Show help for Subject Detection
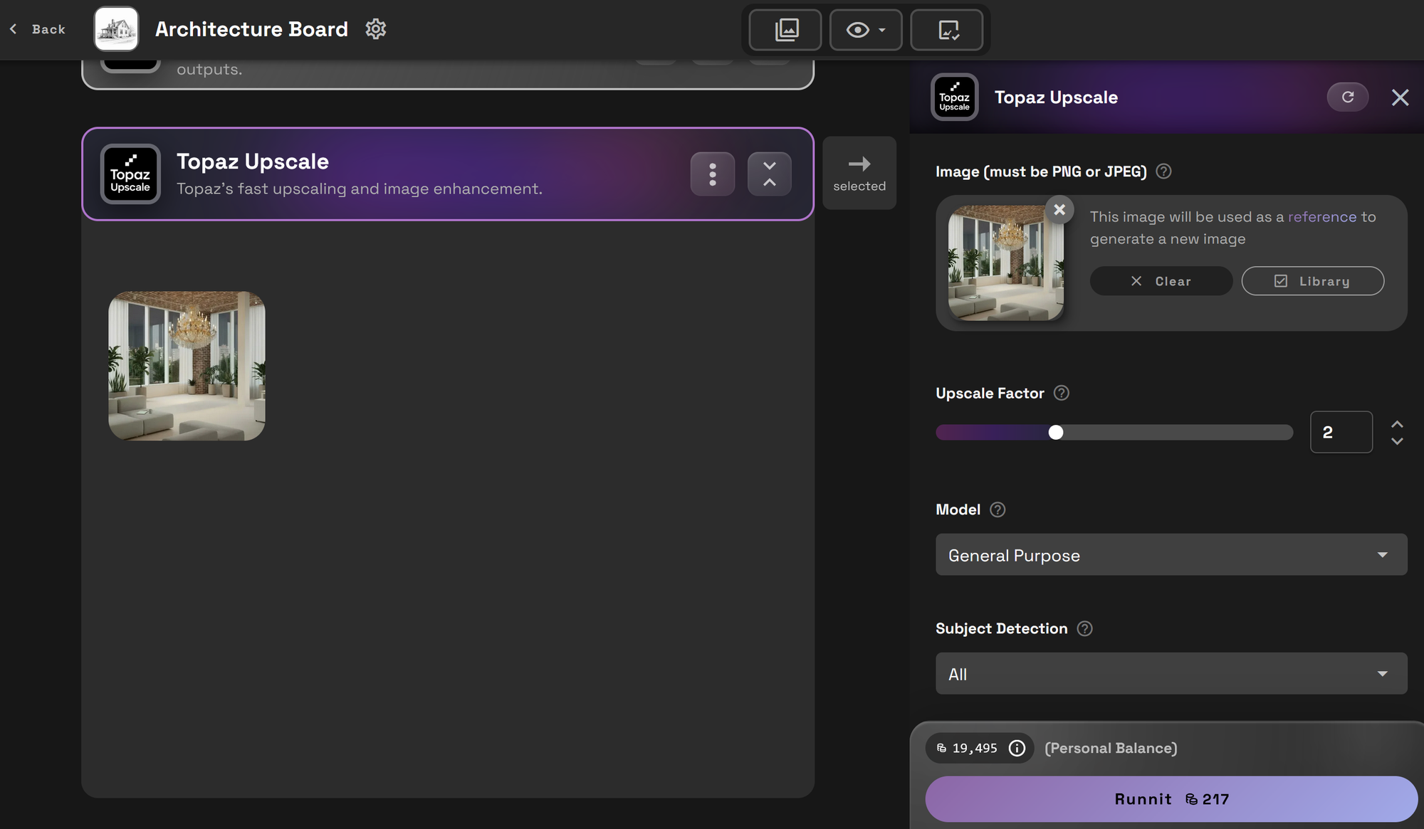 [x=1084, y=628]
